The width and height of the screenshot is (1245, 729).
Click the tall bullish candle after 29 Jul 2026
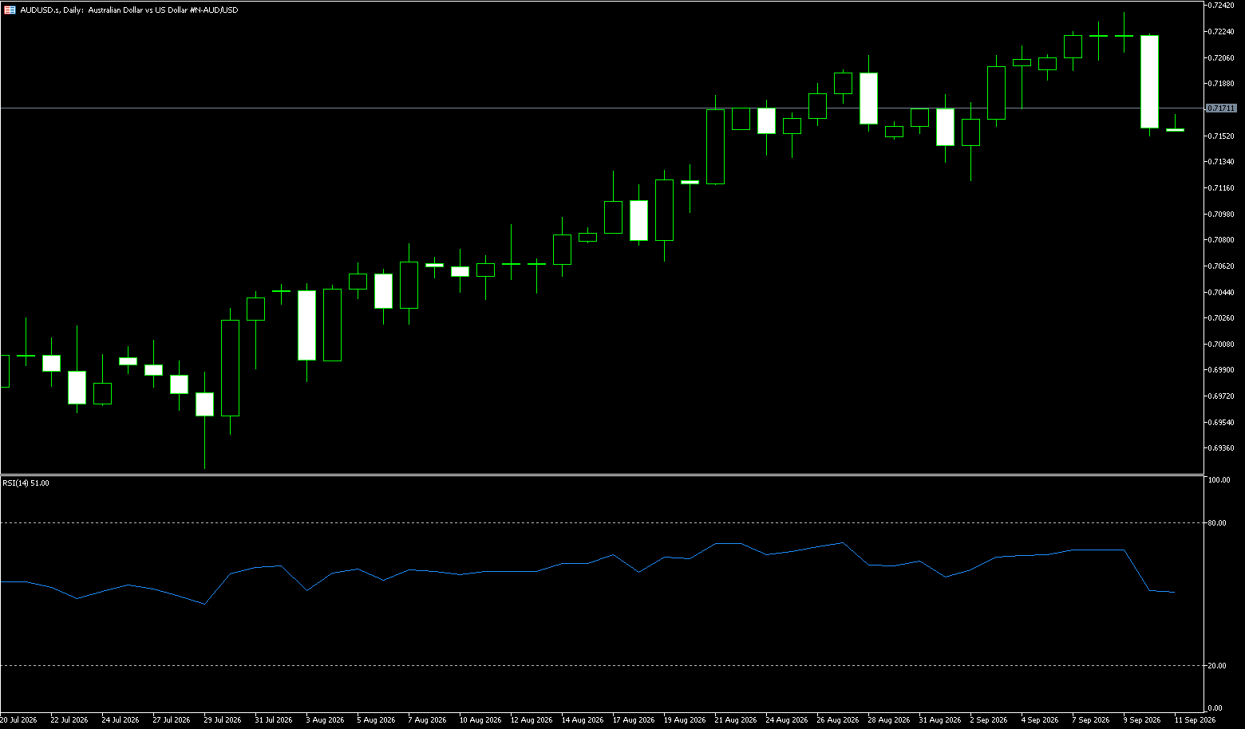click(x=230, y=368)
